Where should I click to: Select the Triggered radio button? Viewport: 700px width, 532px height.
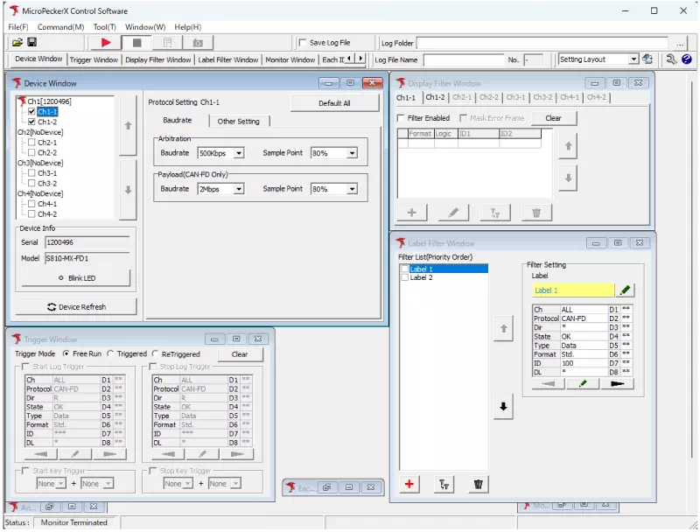coord(111,353)
